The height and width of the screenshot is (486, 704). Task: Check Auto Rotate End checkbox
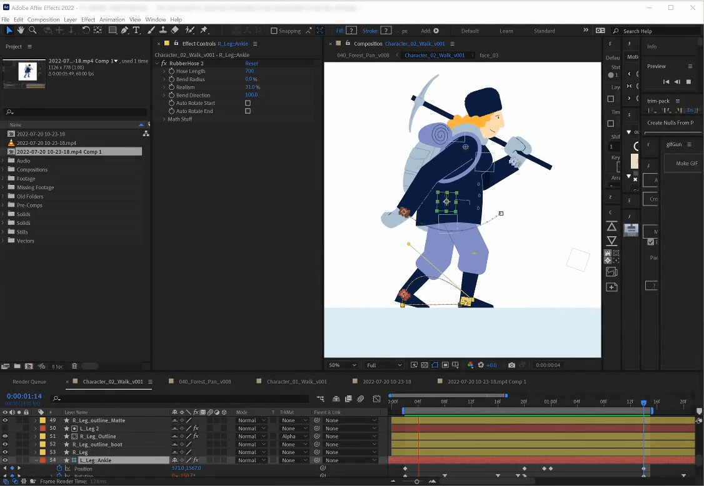[248, 111]
